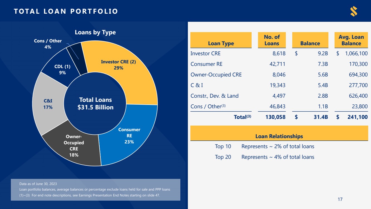The image size is (371, 209).
Task: Click the Total Loans $31.5 Billion center text
Action: click(x=95, y=104)
